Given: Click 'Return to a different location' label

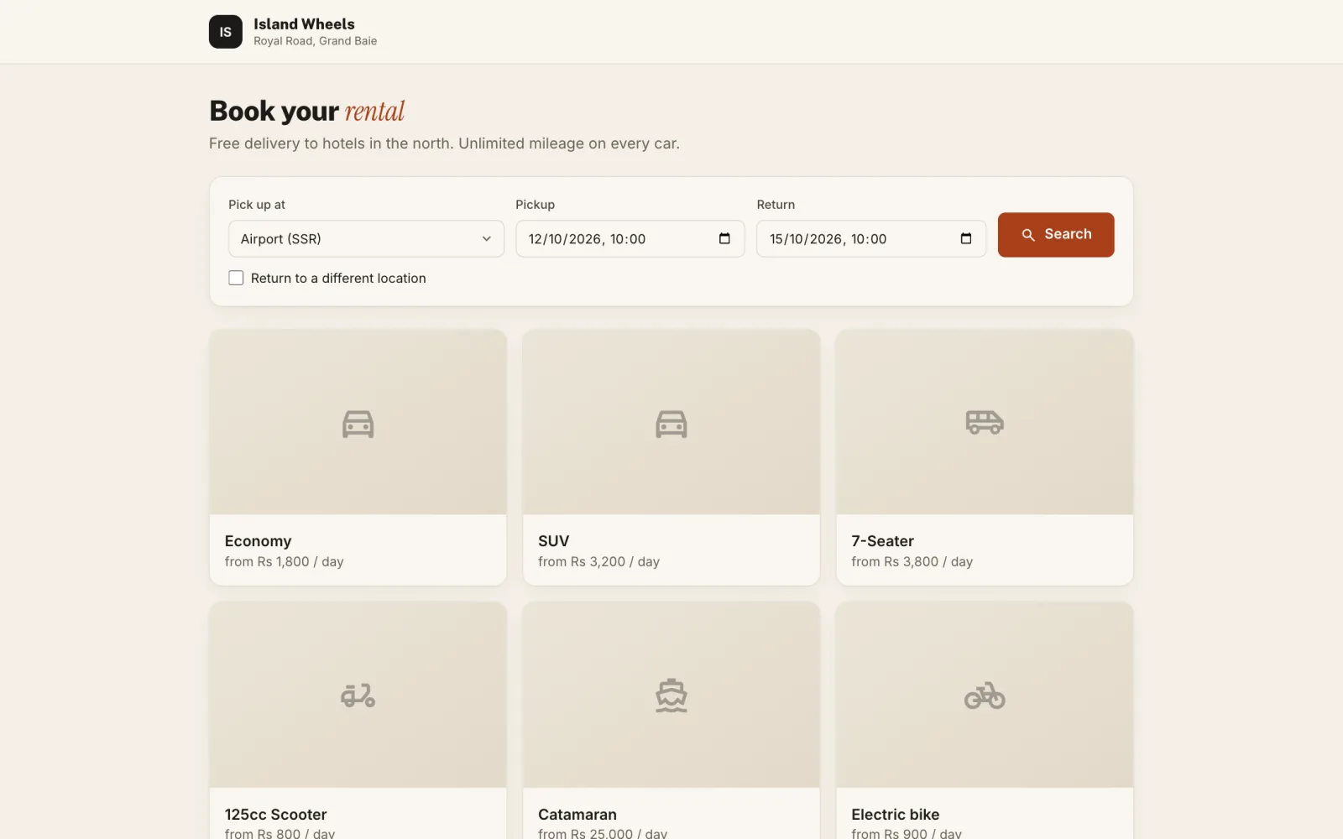Looking at the screenshot, I should click(338, 278).
